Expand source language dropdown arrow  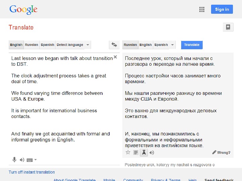[x=88, y=45]
